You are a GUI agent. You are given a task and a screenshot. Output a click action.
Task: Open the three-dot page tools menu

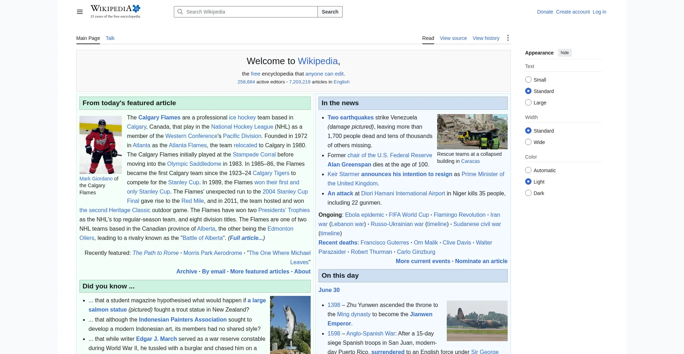(508, 38)
